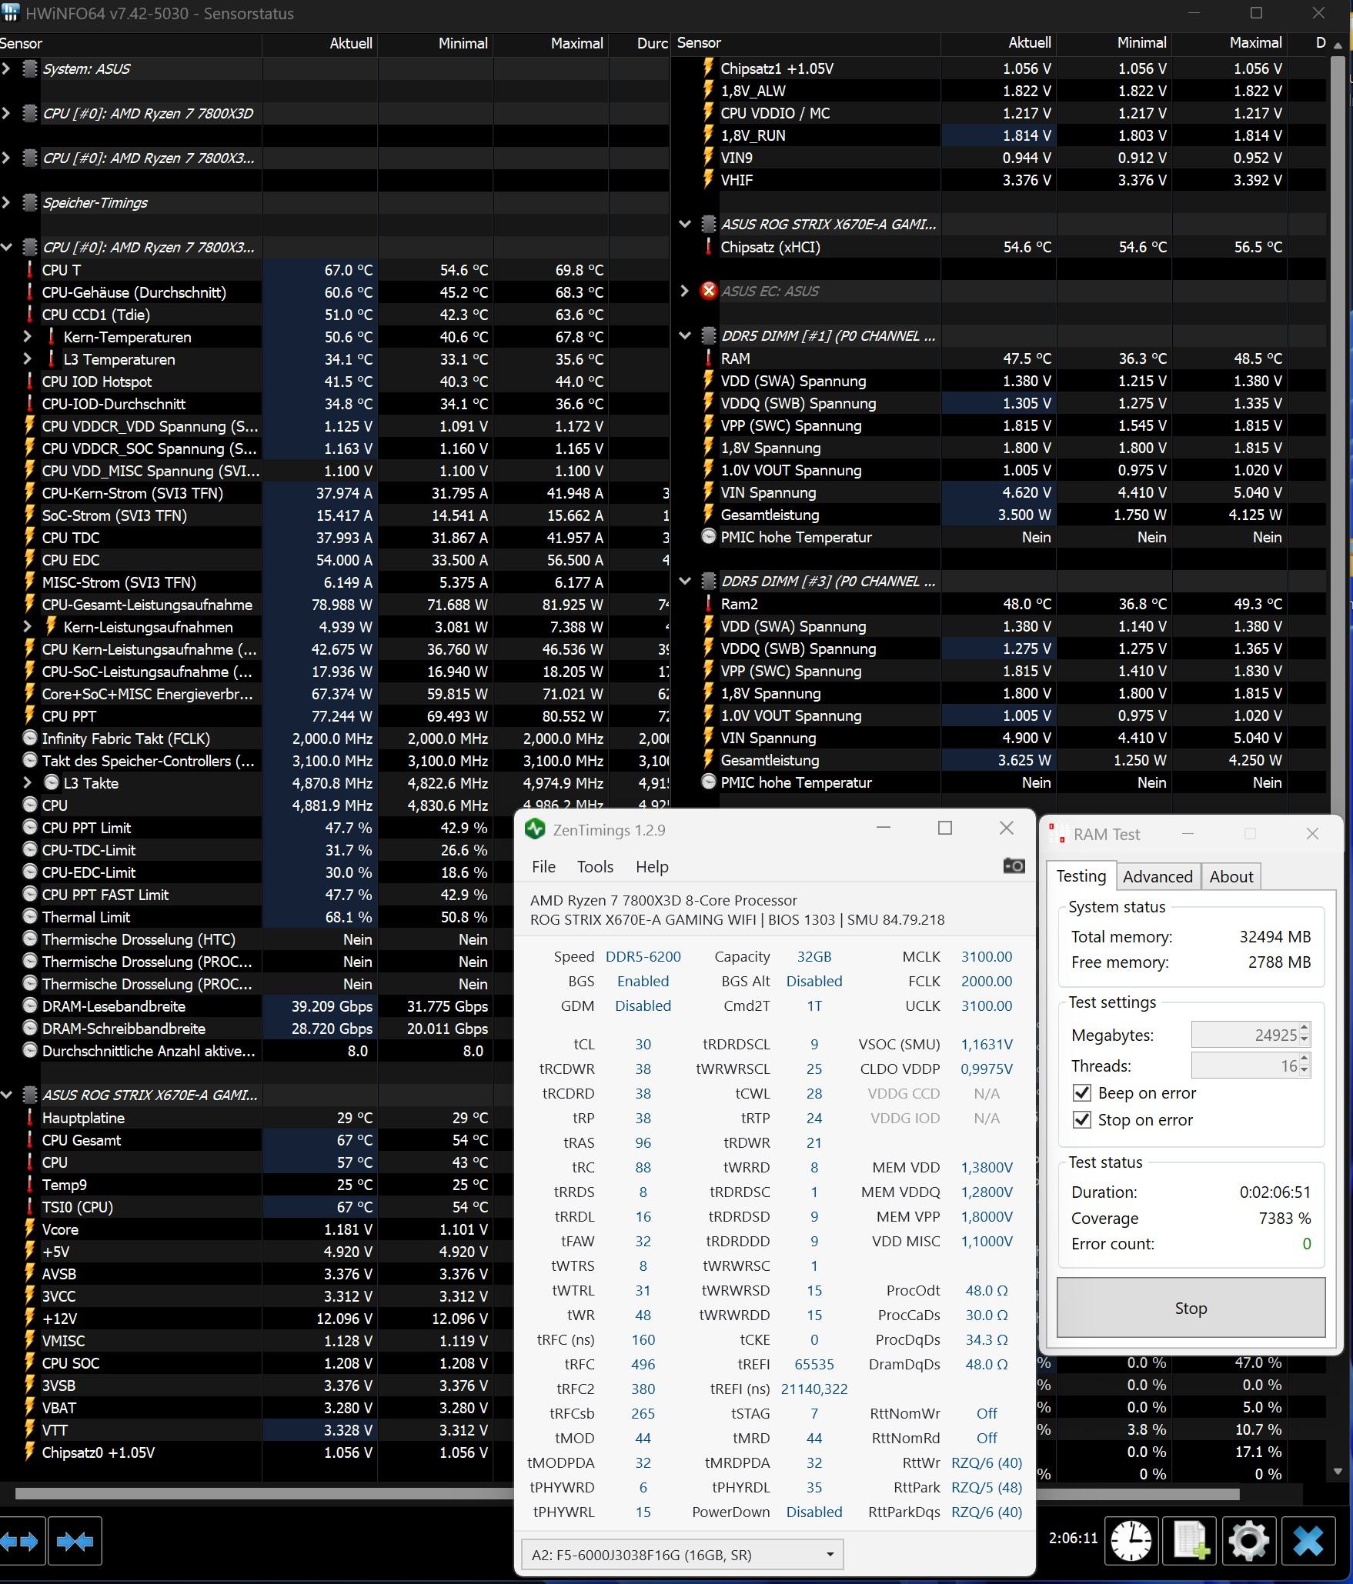Open ZenTimings Tools menu
The image size is (1353, 1584).
[x=595, y=866]
